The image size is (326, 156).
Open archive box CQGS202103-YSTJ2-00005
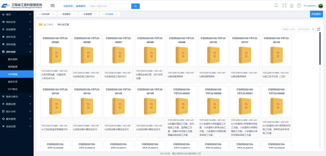tap(182, 106)
